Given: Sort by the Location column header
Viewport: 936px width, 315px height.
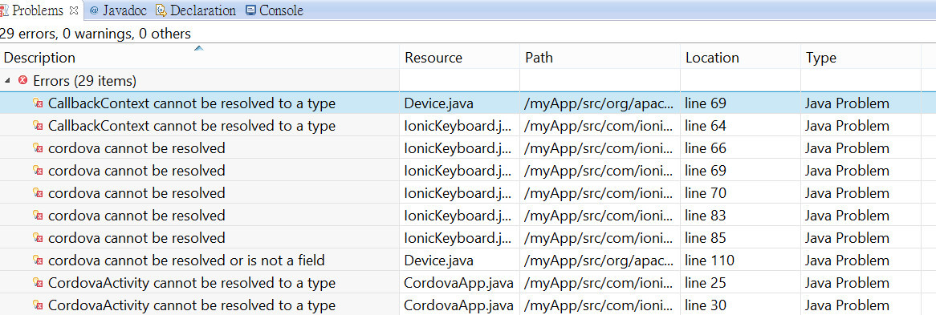Looking at the screenshot, I should click(x=740, y=57).
